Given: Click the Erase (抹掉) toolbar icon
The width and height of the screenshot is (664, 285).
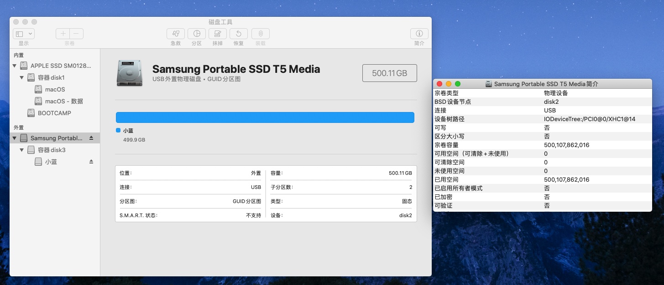Looking at the screenshot, I should [218, 34].
